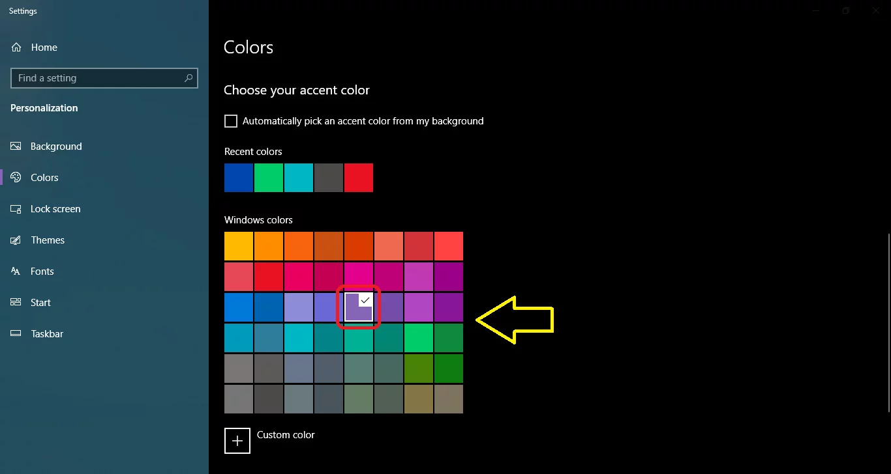Click the Taskbar settings icon
891x474 pixels.
tap(16, 334)
